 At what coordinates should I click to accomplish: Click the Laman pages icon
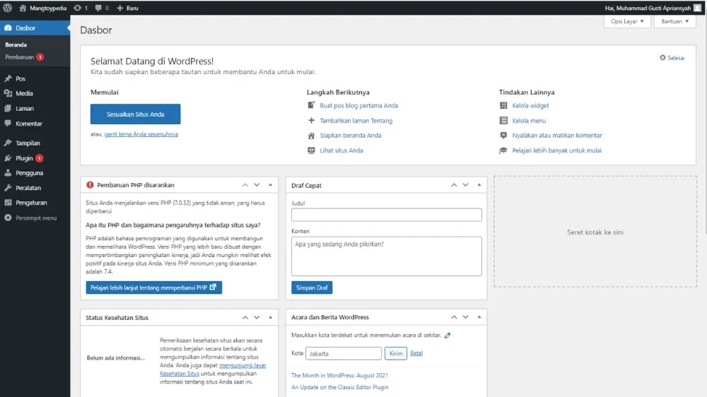(8, 108)
